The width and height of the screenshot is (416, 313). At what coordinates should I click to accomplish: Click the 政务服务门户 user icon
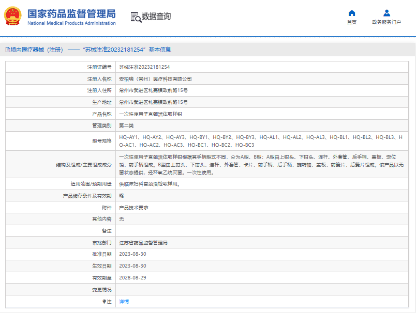coord(387,13)
